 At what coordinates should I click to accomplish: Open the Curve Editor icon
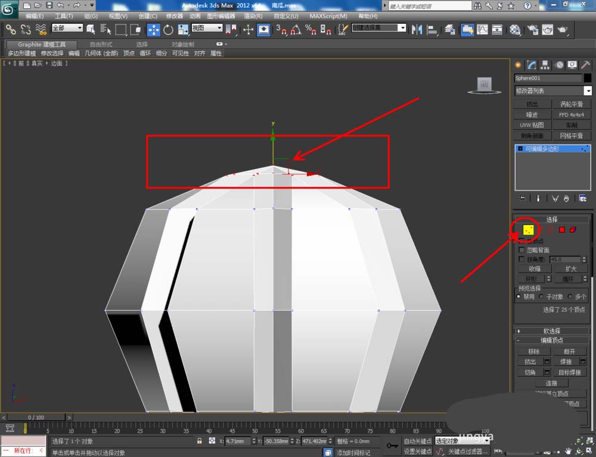coord(482,30)
